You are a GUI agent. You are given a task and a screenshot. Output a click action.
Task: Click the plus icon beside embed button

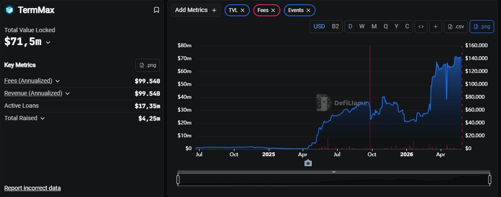436,27
